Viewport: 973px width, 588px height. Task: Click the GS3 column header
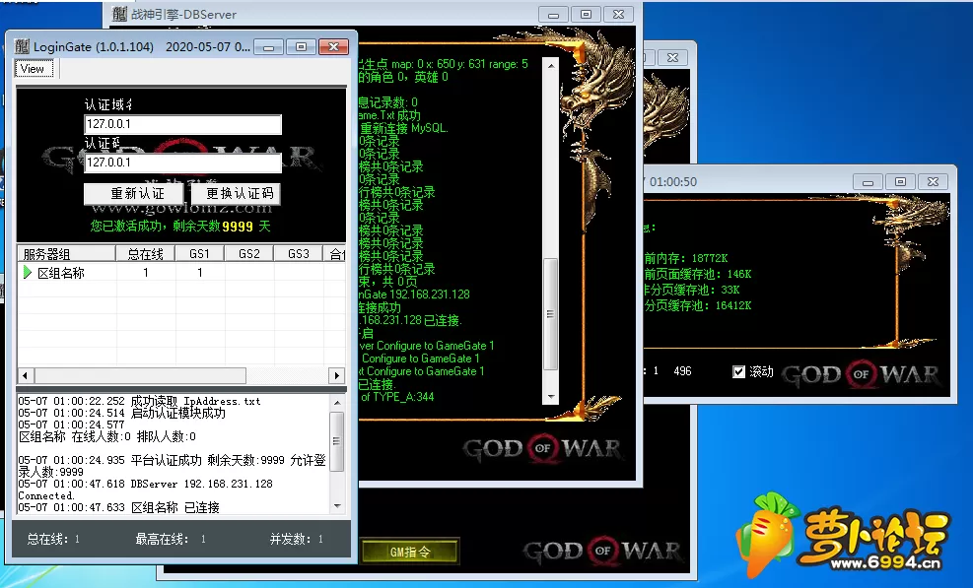[299, 254]
